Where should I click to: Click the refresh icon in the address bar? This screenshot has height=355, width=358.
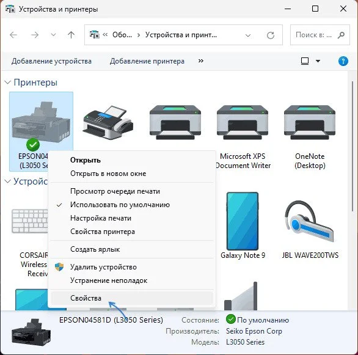271,35
